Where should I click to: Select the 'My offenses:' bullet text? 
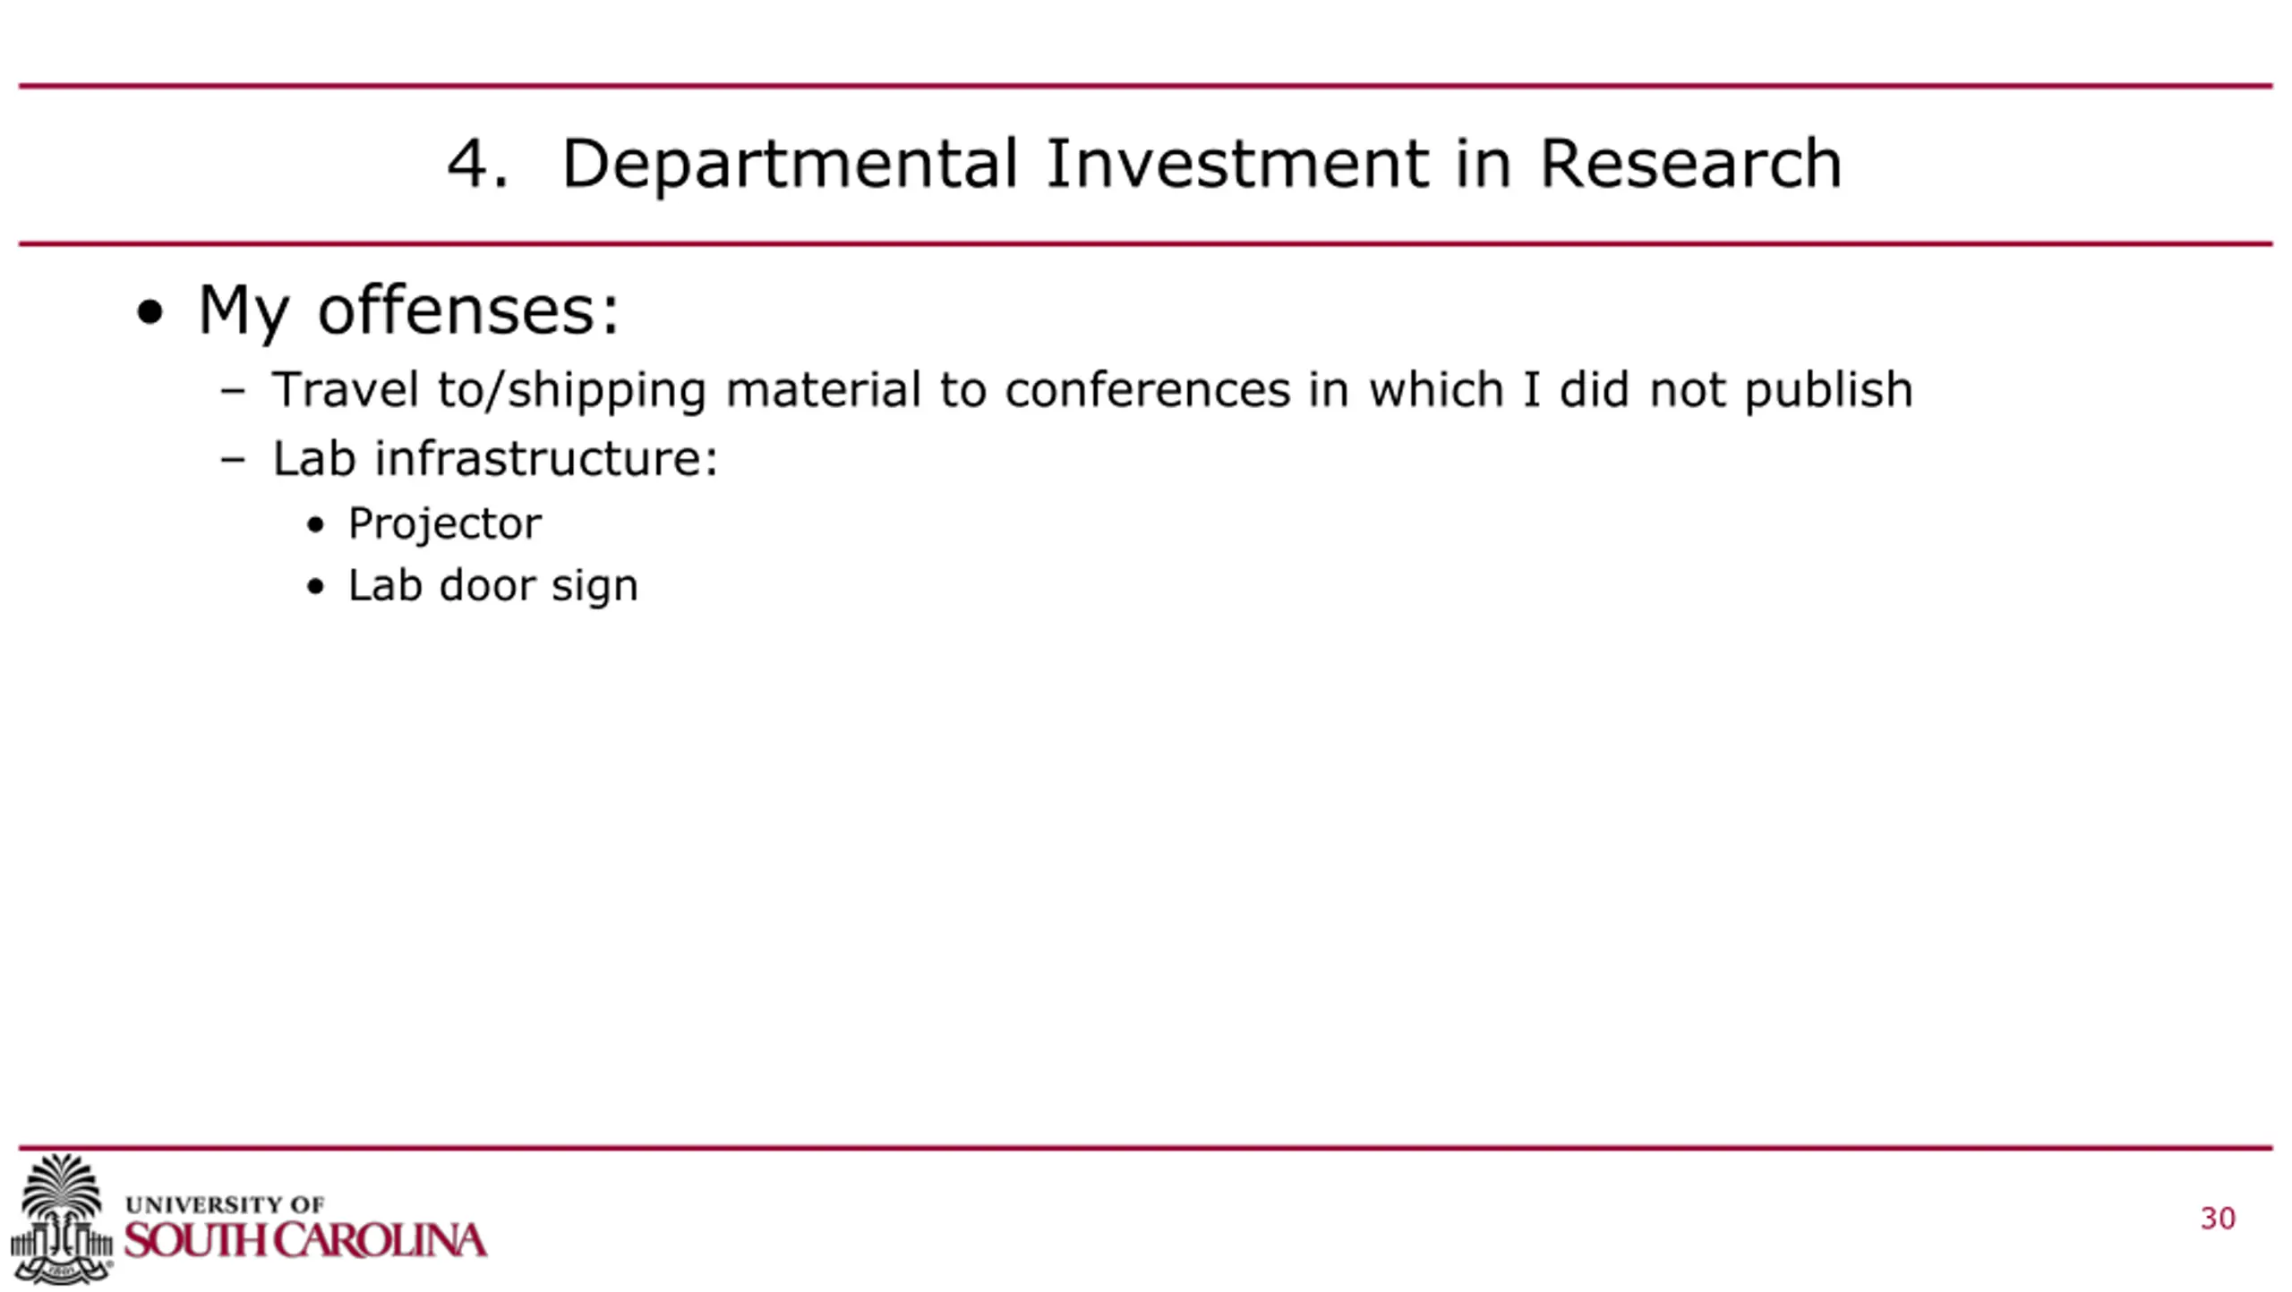pos(408,310)
